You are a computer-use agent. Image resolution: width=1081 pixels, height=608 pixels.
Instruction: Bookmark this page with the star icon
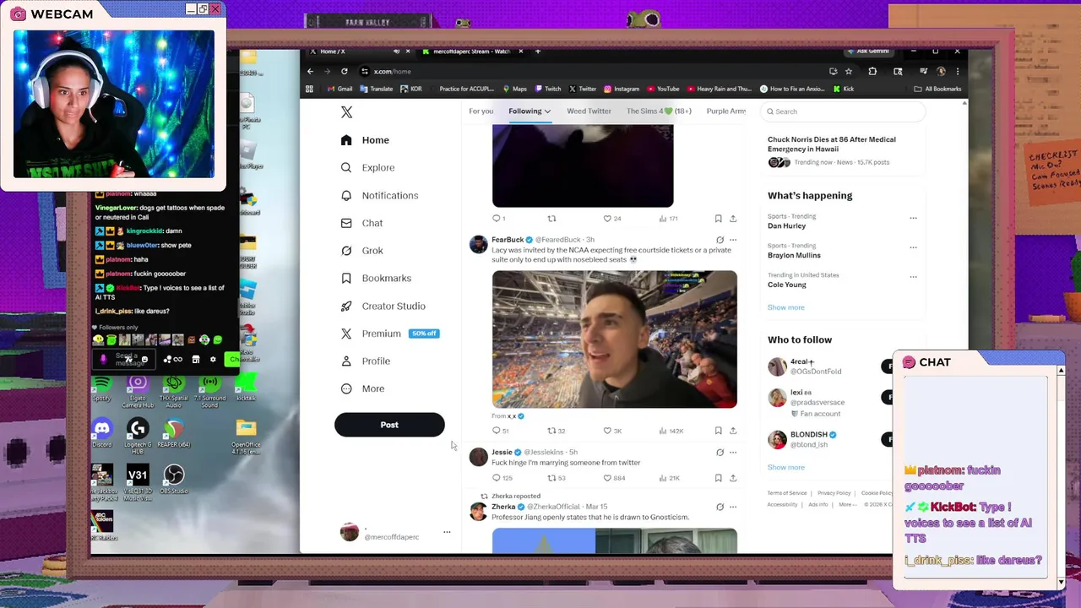coord(849,71)
